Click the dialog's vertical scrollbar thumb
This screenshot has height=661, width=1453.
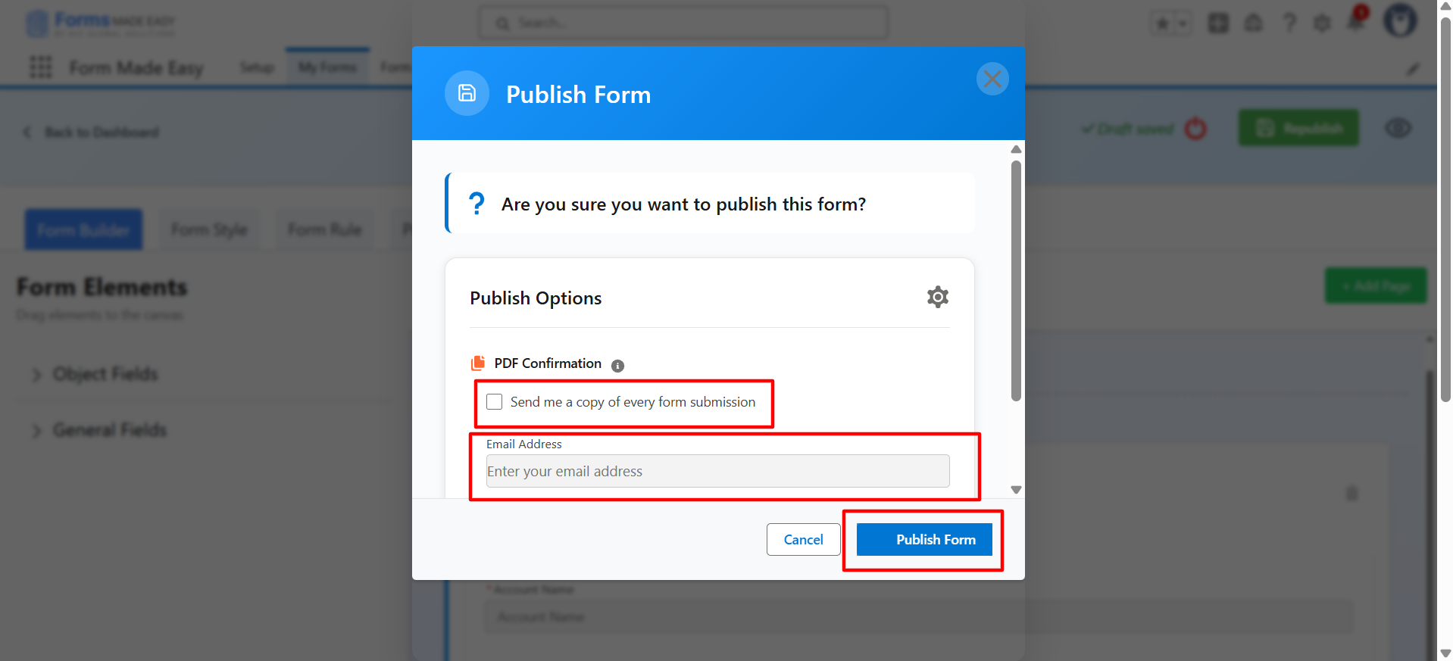1016,280
